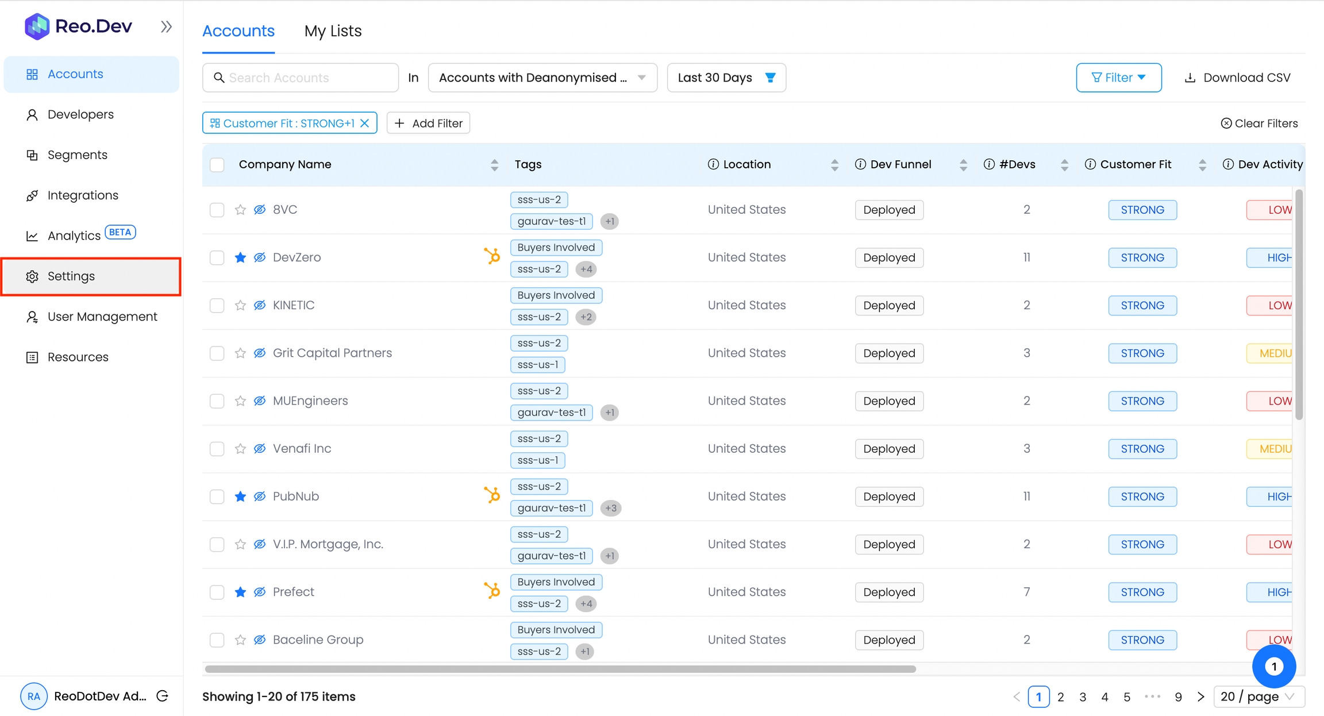Open Analytics BETA in sidebar
This screenshot has width=1324, height=716.
coord(75,236)
